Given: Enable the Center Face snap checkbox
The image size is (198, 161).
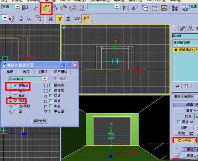Looking at the screenshot, I should click(x=51, y=111).
